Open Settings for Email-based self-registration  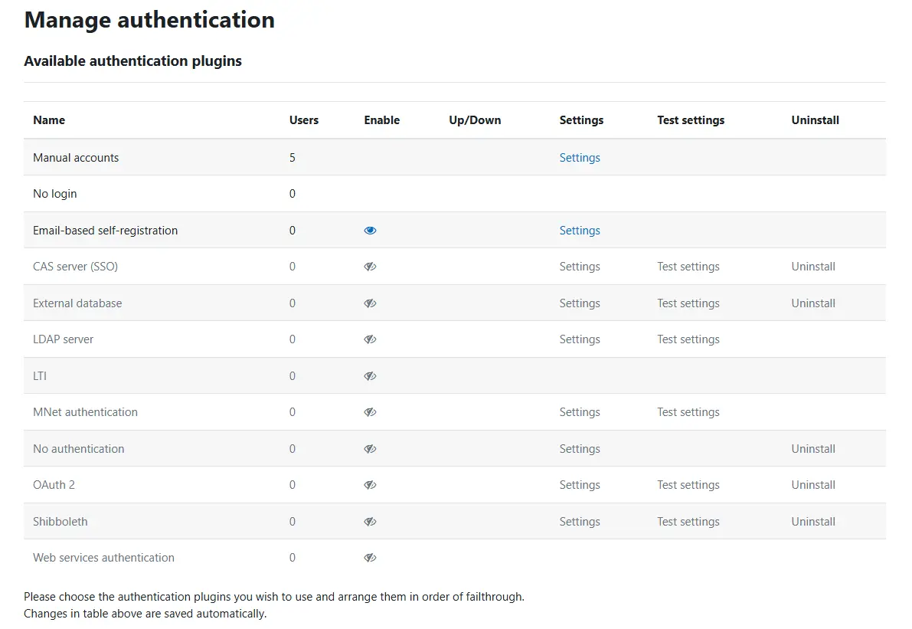[x=580, y=231]
